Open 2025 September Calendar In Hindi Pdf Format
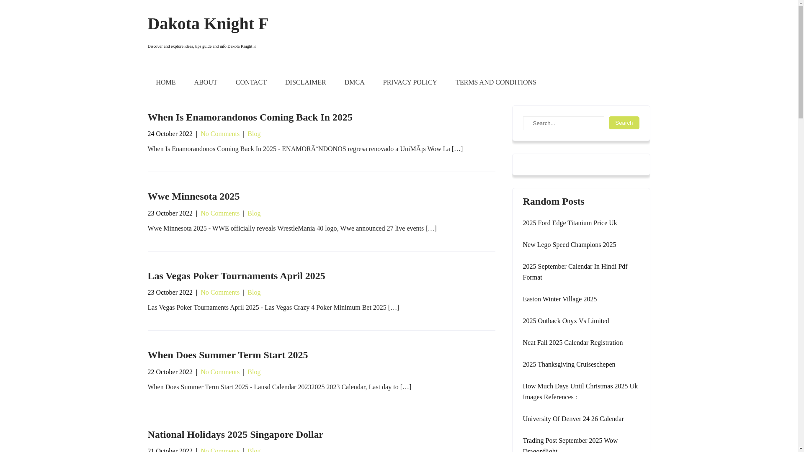804x452 pixels. [x=575, y=272]
